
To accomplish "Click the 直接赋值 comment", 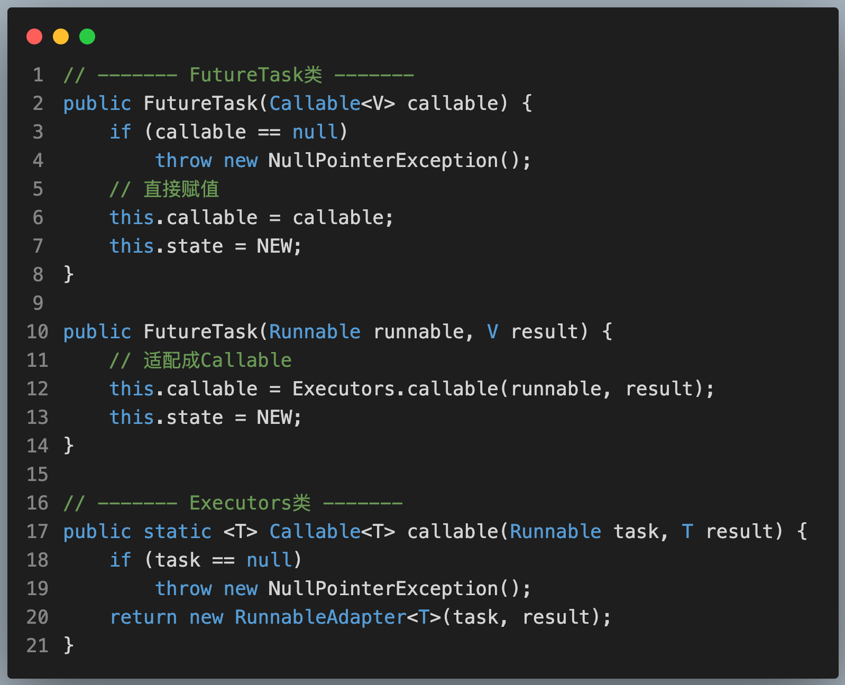I will pos(181,189).
